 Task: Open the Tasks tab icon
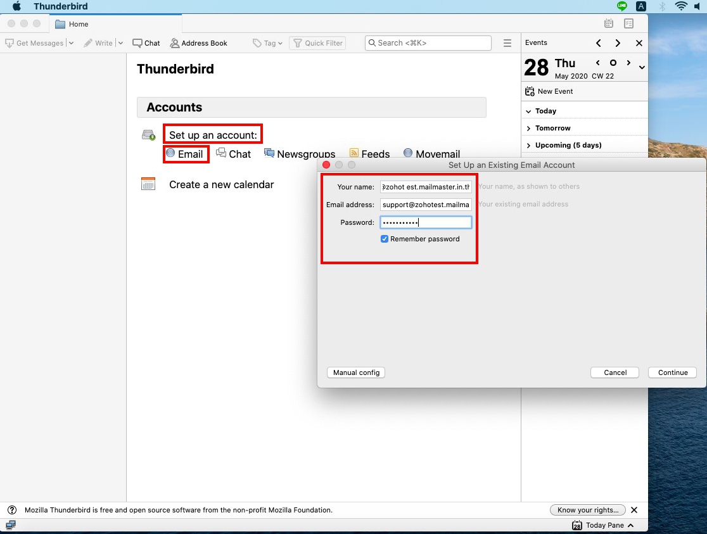coord(628,23)
